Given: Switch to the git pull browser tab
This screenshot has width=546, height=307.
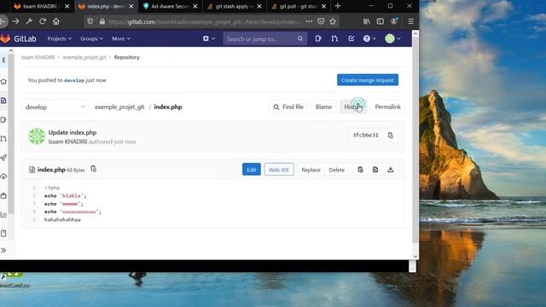Looking at the screenshot, I should [299, 6].
